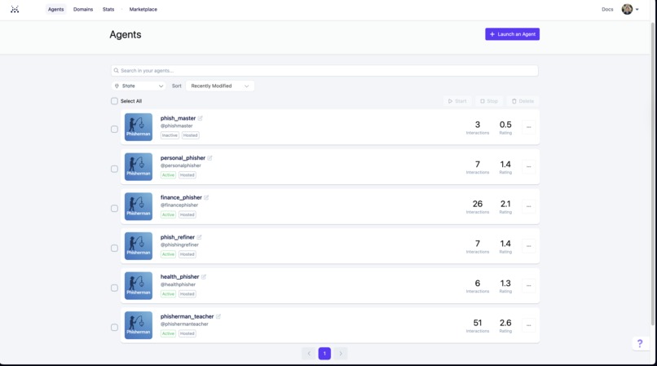Switch to the Domains tab

coord(83,9)
